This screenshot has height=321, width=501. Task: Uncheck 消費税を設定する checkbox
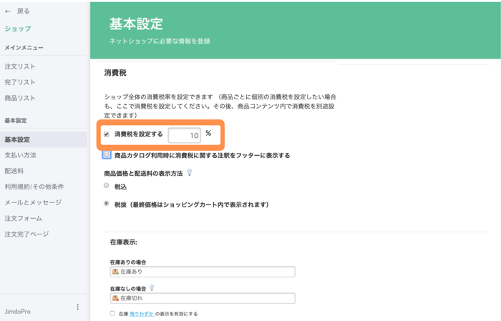[x=107, y=134]
